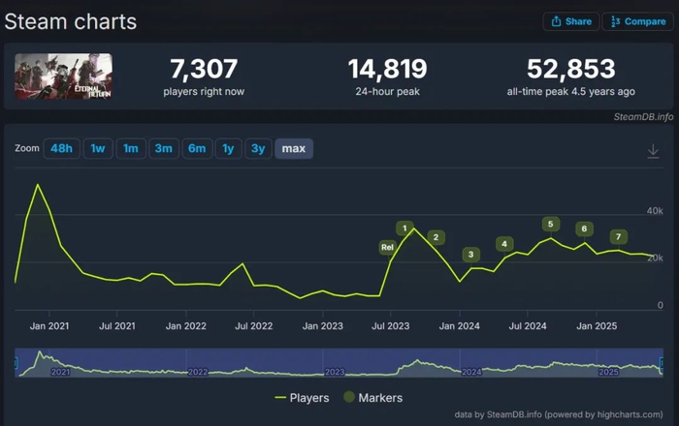Click the Rel marker on chart
This screenshot has height=426, width=679.
point(387,247)
